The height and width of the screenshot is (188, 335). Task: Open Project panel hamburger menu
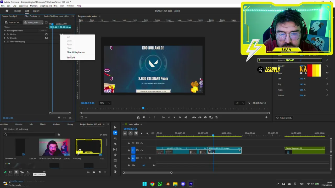104,124
